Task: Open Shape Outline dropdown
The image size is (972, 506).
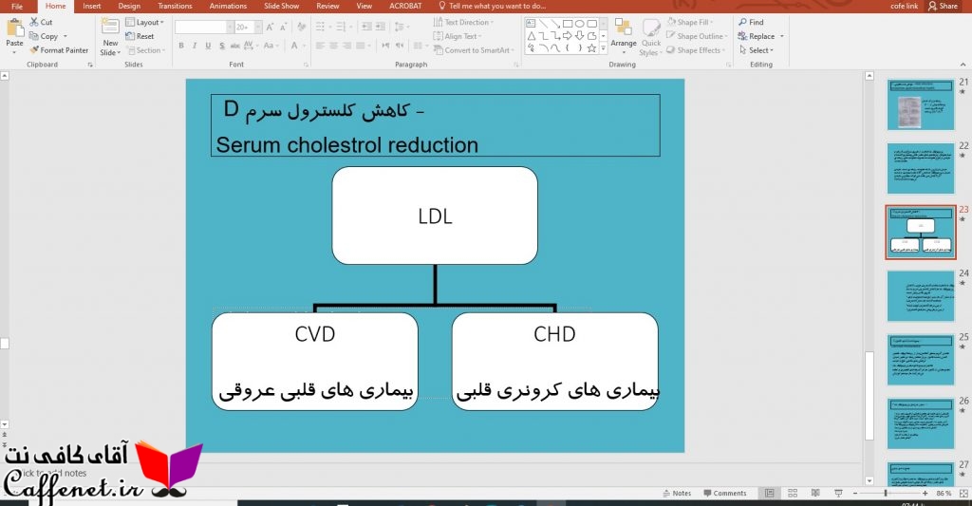Action: pos(696,37)
